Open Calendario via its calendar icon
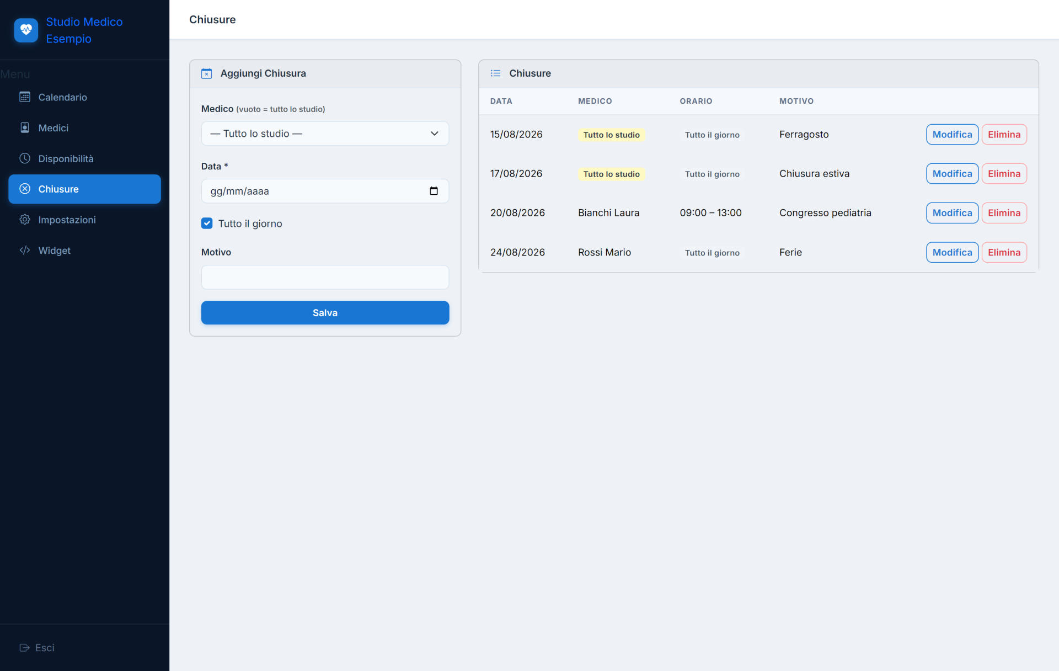Viewport: 1059px width, 671px height. 25,97
